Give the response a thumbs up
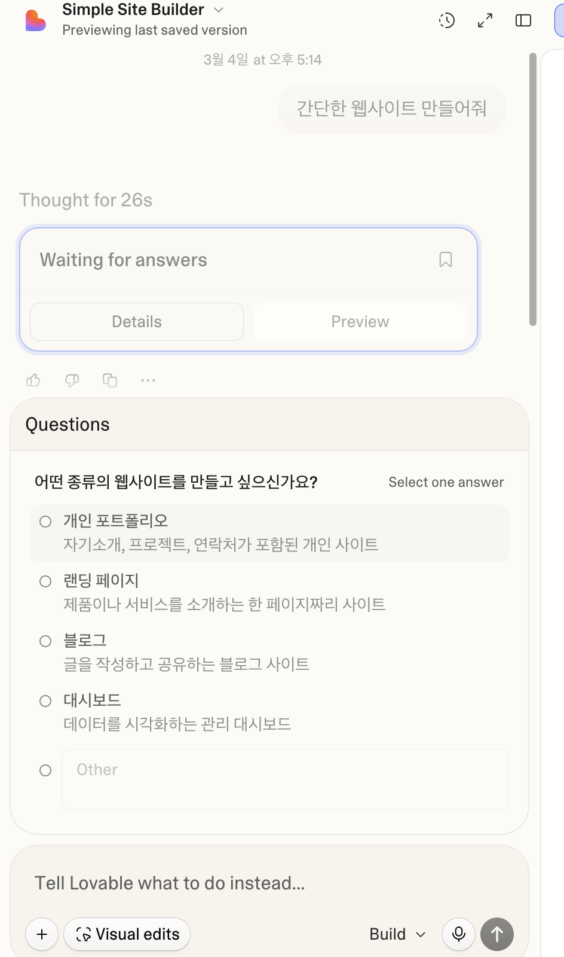 coord(33,380)
